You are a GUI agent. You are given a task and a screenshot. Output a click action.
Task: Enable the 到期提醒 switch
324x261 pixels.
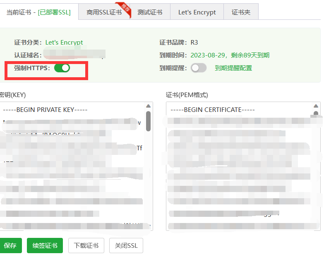pyautogui.click(x=199, y=68)
